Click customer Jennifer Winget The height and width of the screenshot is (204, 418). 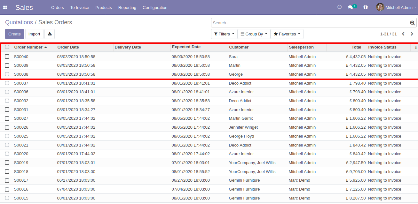[243, 127]
